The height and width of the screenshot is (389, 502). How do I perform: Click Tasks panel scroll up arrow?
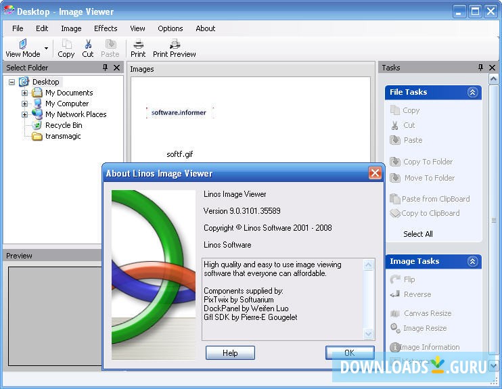[493, 78]
